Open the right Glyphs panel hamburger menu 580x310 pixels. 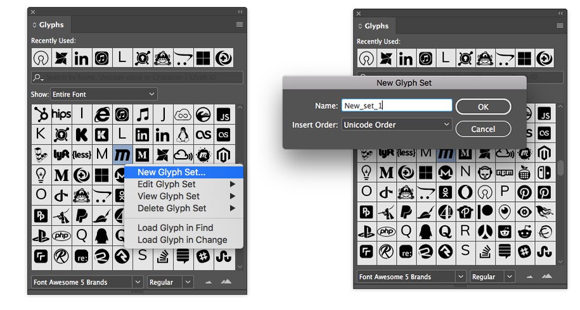[x=560, y=25]
